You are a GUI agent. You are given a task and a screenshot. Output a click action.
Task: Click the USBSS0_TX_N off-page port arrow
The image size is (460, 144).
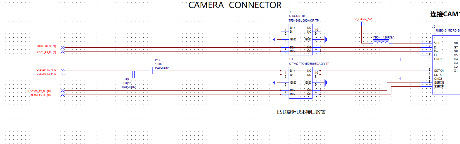pos(63,71)
